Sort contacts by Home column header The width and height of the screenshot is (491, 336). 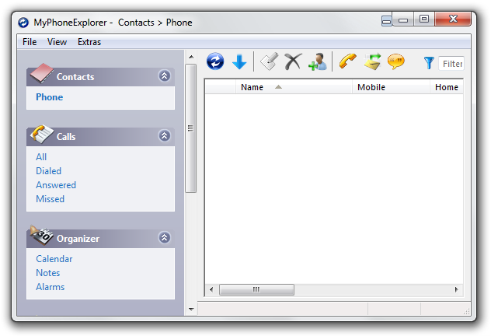447,87
